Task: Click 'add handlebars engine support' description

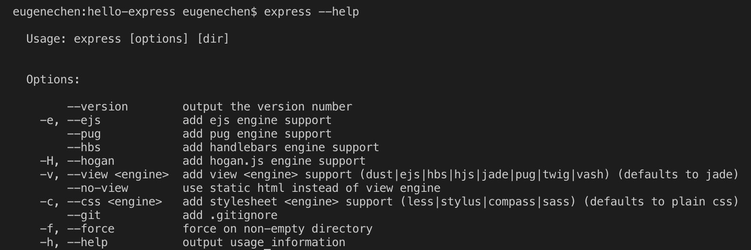Action: click(280, 147)
